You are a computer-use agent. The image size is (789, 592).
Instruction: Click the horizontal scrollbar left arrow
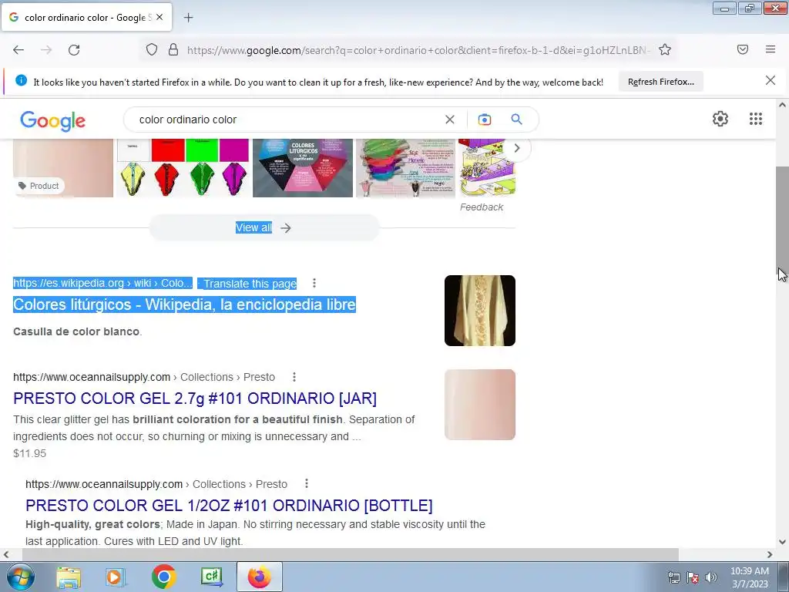coord(6,554)
